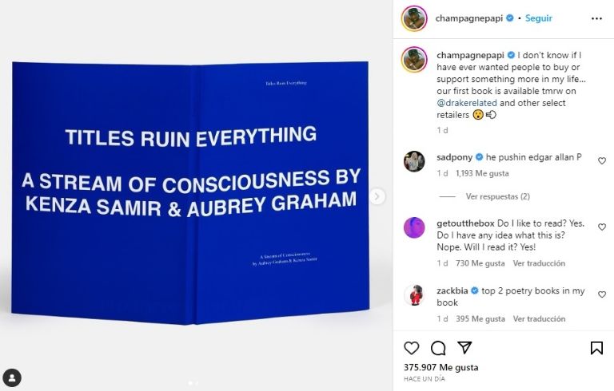Open sadpony's profile avatar
The width and height of the screenshot is (614, 391).
click(414, 161)
